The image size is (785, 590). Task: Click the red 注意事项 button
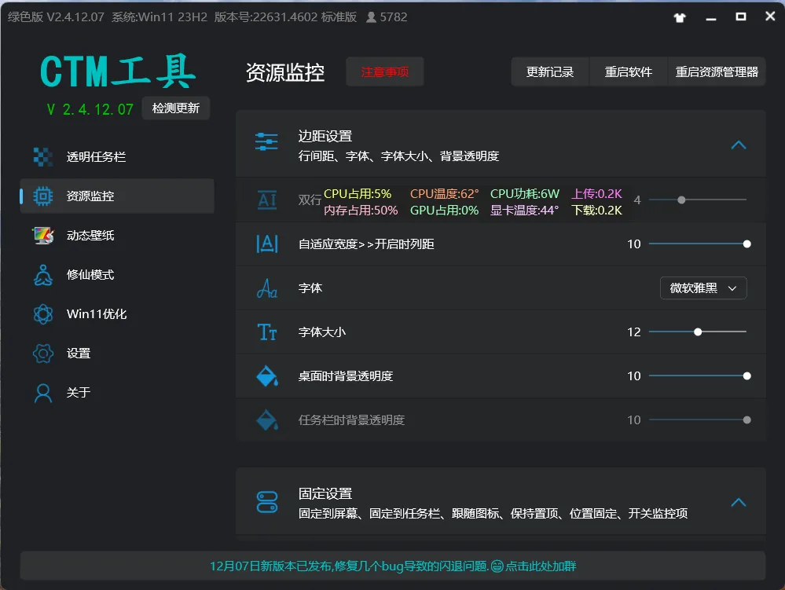(x=384, y=72)
